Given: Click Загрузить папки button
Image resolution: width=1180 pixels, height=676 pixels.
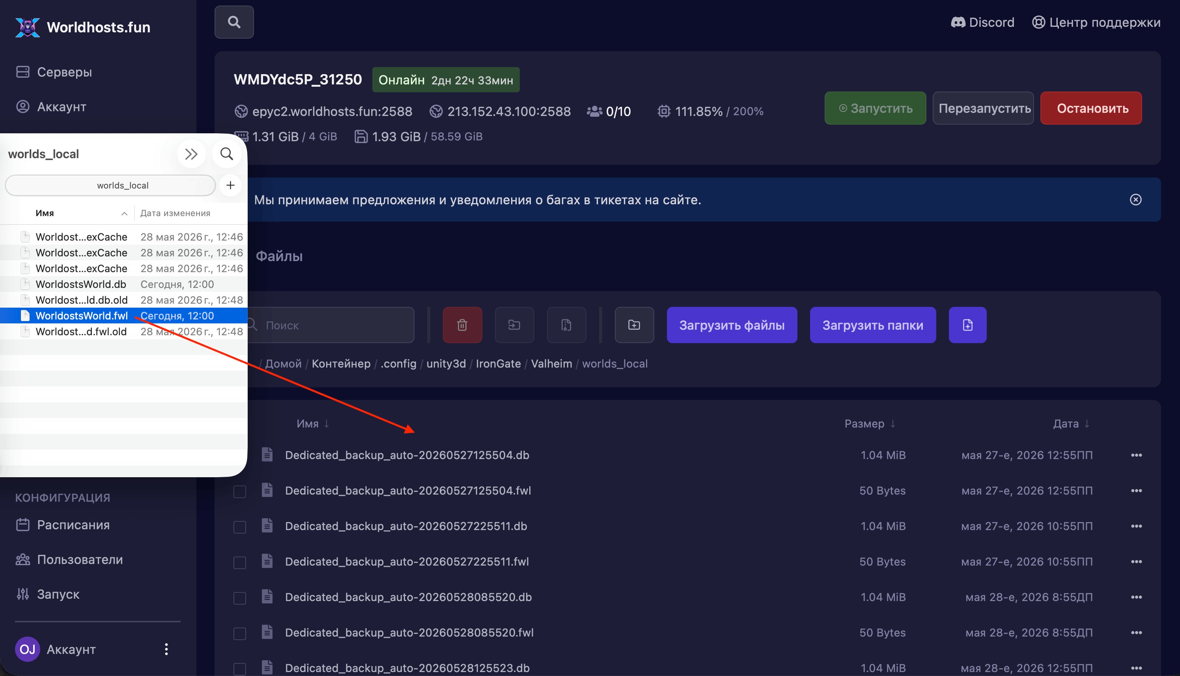Looking at the screenshot, I should [873, 325].
